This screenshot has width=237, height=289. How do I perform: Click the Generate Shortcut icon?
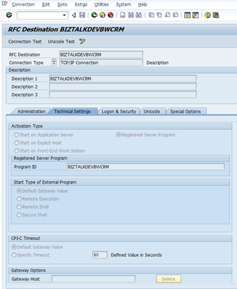click(196, 15)
